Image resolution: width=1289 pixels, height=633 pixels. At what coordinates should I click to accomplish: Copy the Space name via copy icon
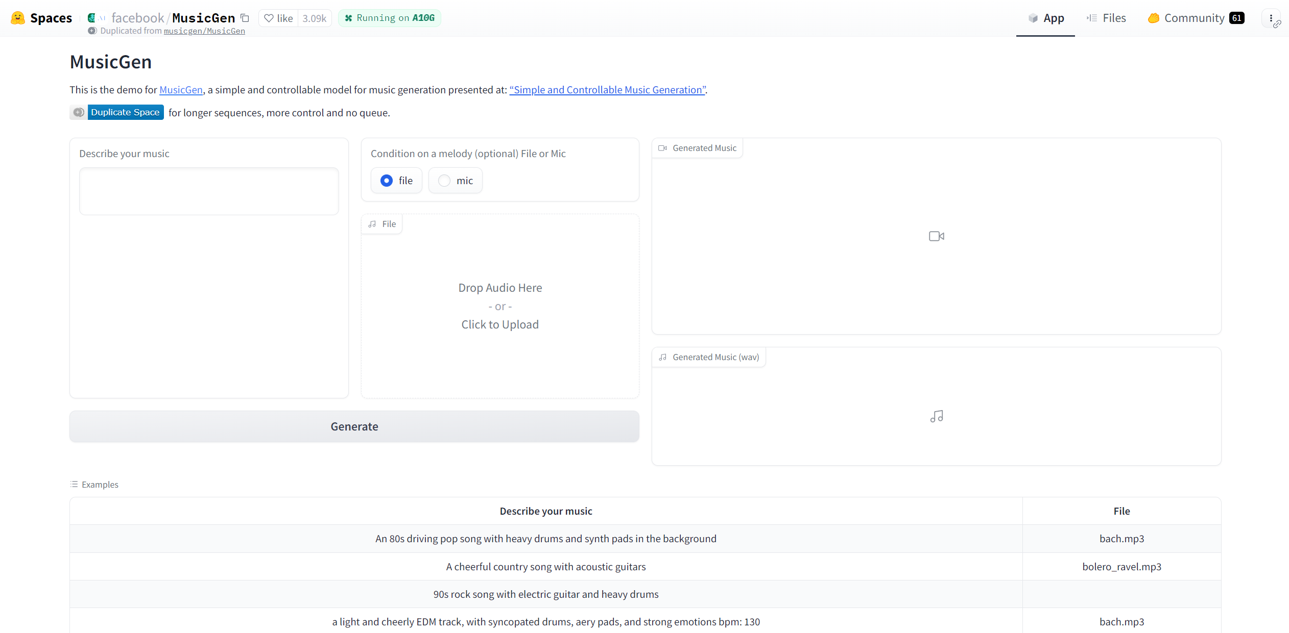click(x=245, y=18)
